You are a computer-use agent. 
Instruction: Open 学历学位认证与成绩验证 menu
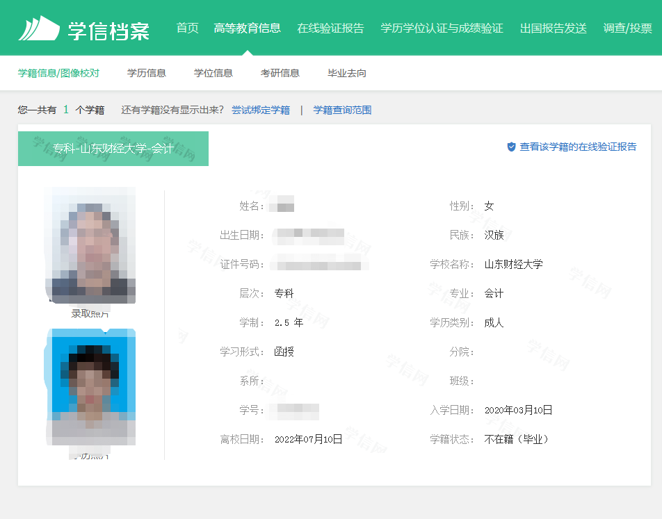(442, 28)
